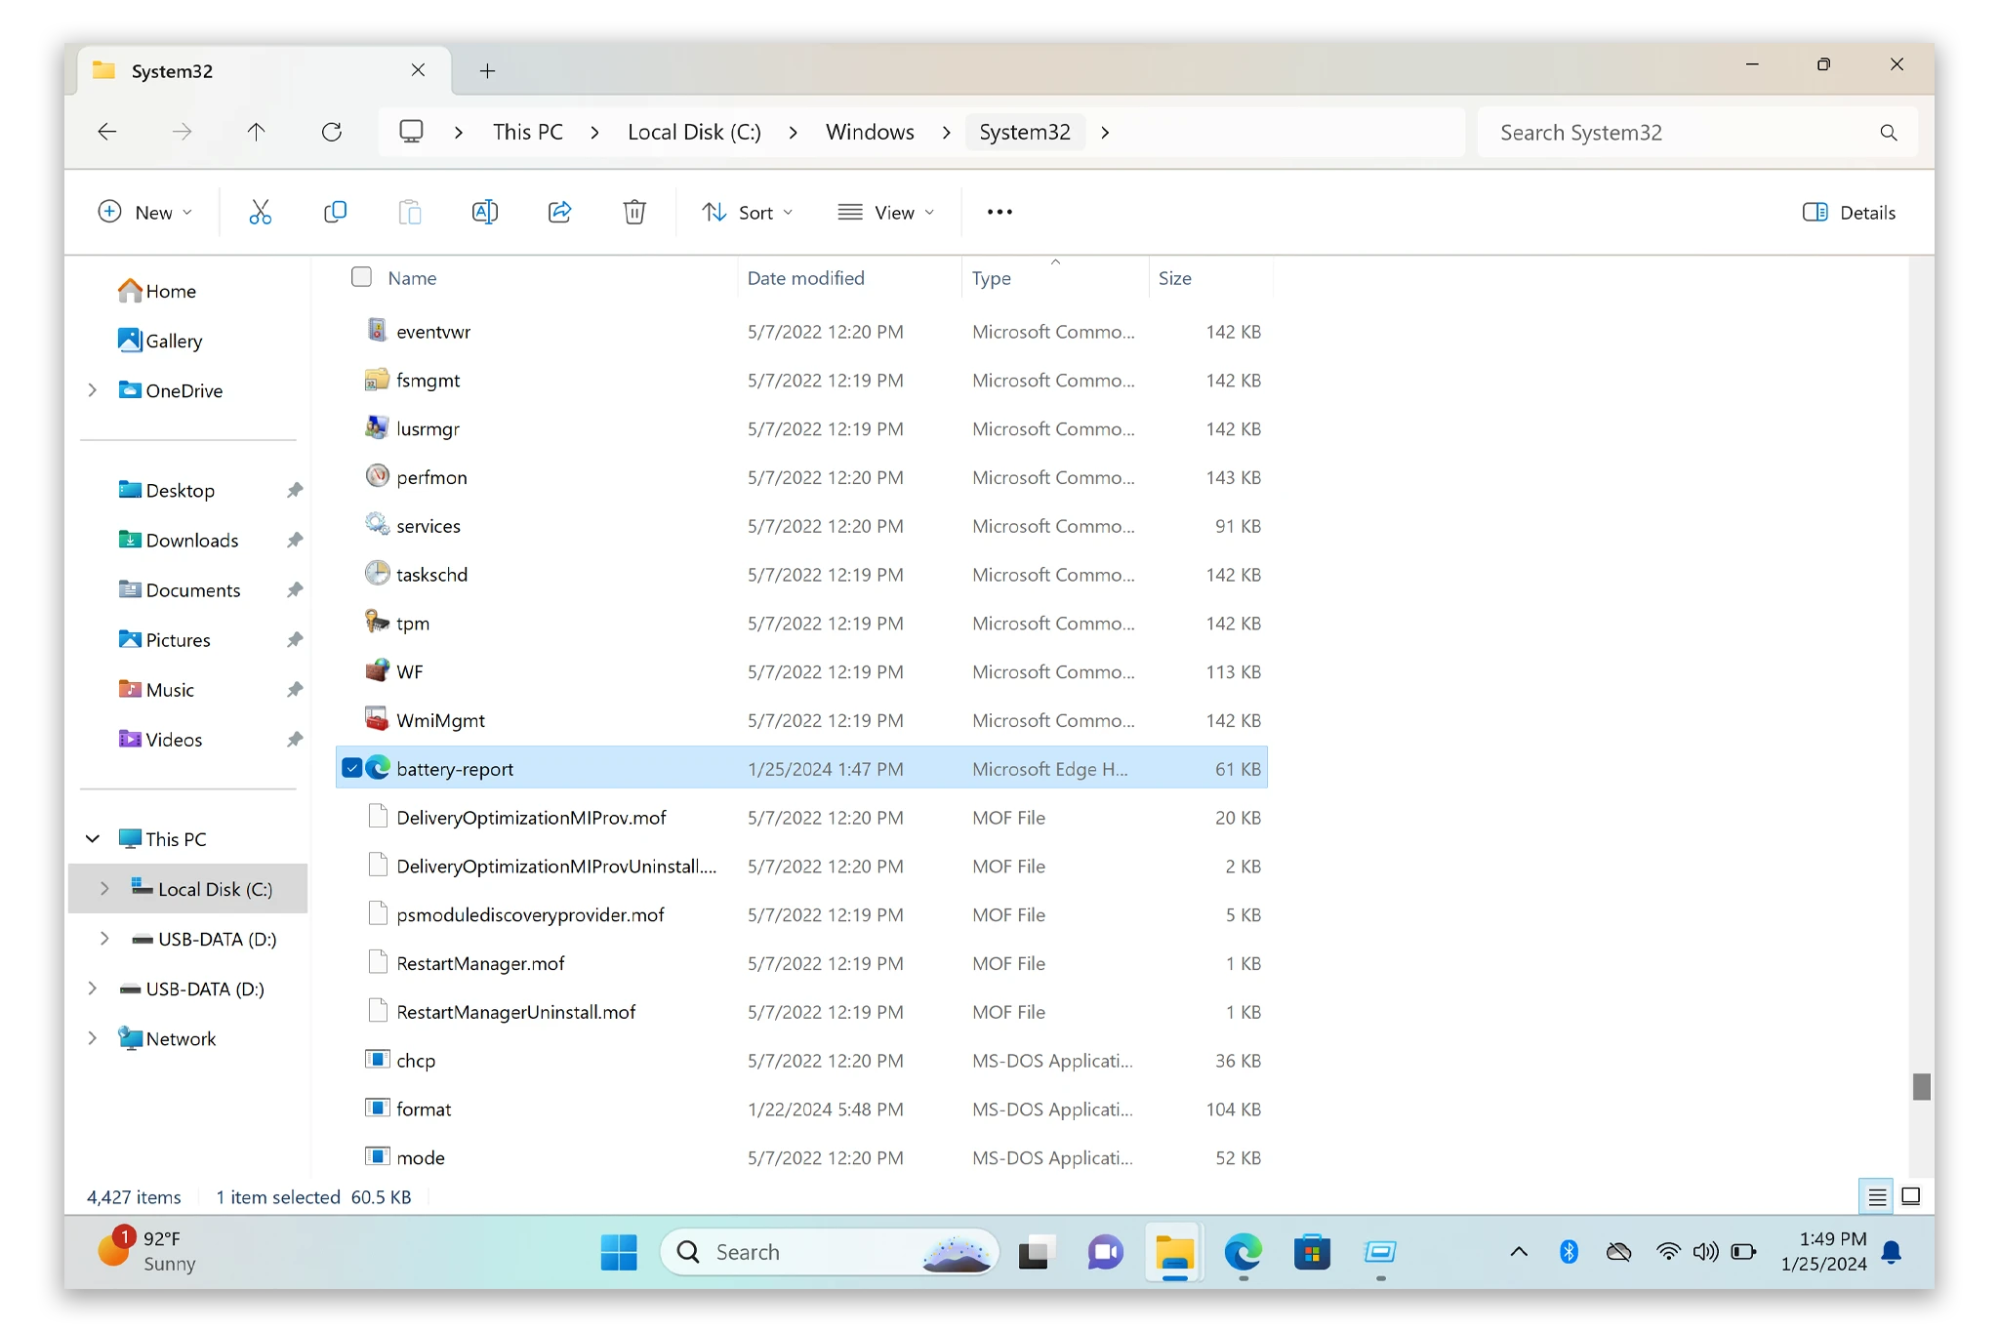Collapse the This PC tree node
The height and width of the screenshot is (1332, 1999).
[93, 838]
